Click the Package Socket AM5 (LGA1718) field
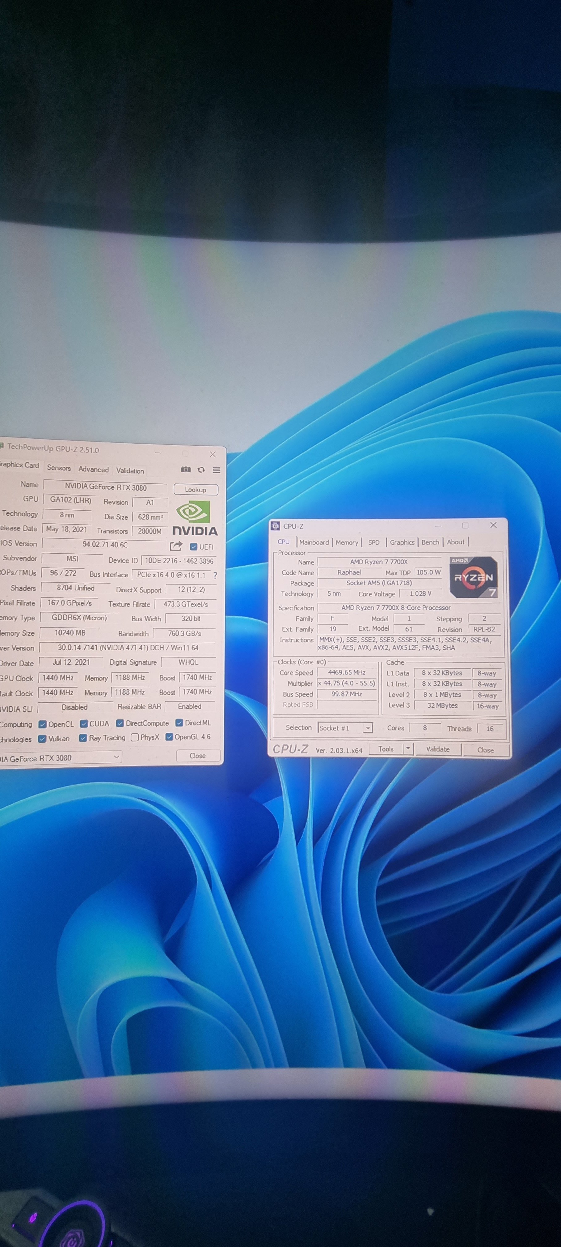561x1247 pixels. click(x=379, y=583)
